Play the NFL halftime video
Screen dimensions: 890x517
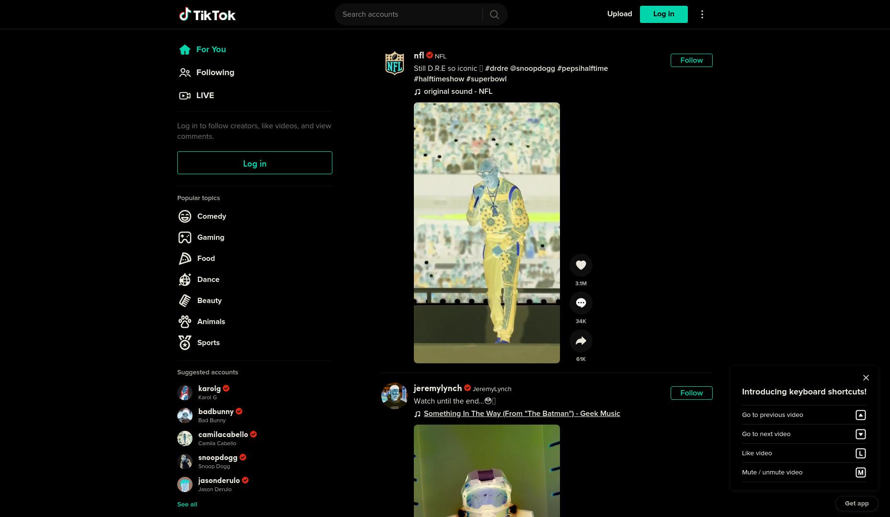pos(487,233)
